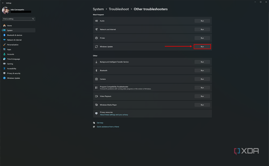Click the Personalization brush icon
The height and width of the screenshot is (166, 269).
coord(5,45)
